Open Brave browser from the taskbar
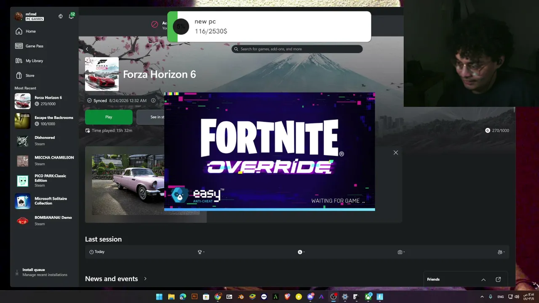This screenshot has width=539, height=303. coord(287,297)
